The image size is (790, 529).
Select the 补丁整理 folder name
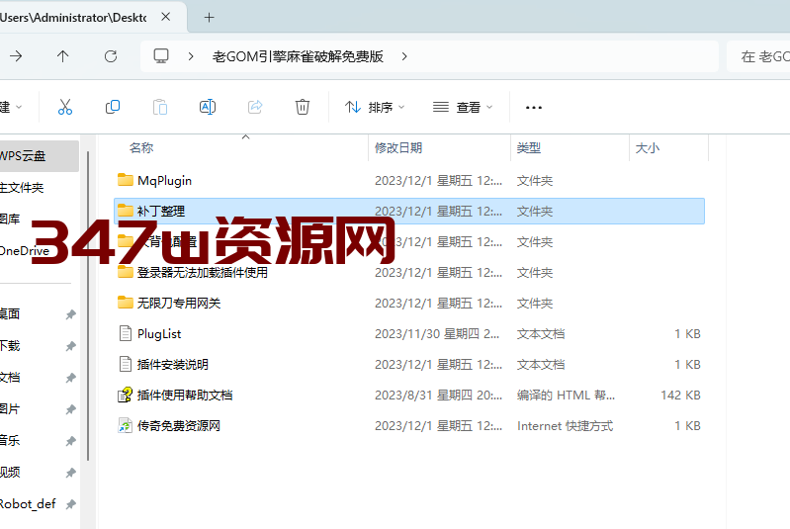[x=161, y=211]
